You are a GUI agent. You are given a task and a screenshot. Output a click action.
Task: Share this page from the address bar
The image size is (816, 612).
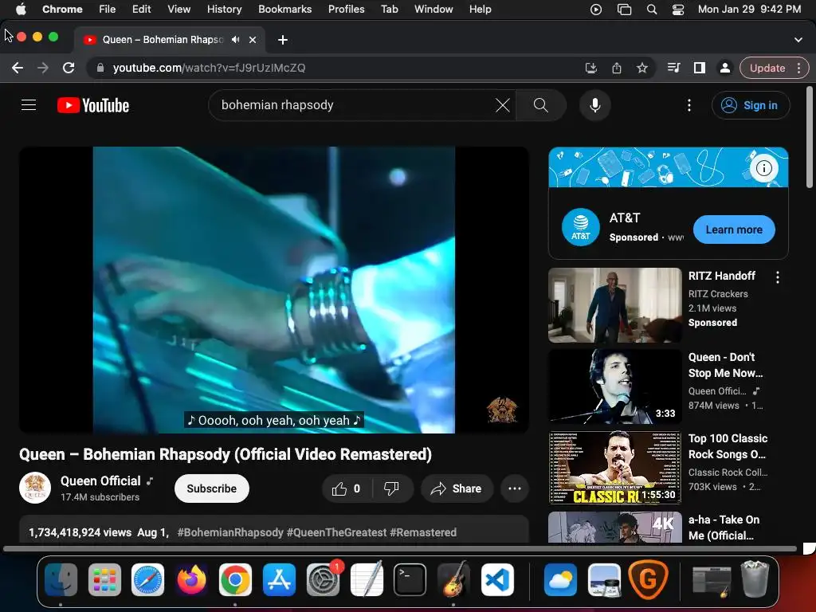[617, 68]
